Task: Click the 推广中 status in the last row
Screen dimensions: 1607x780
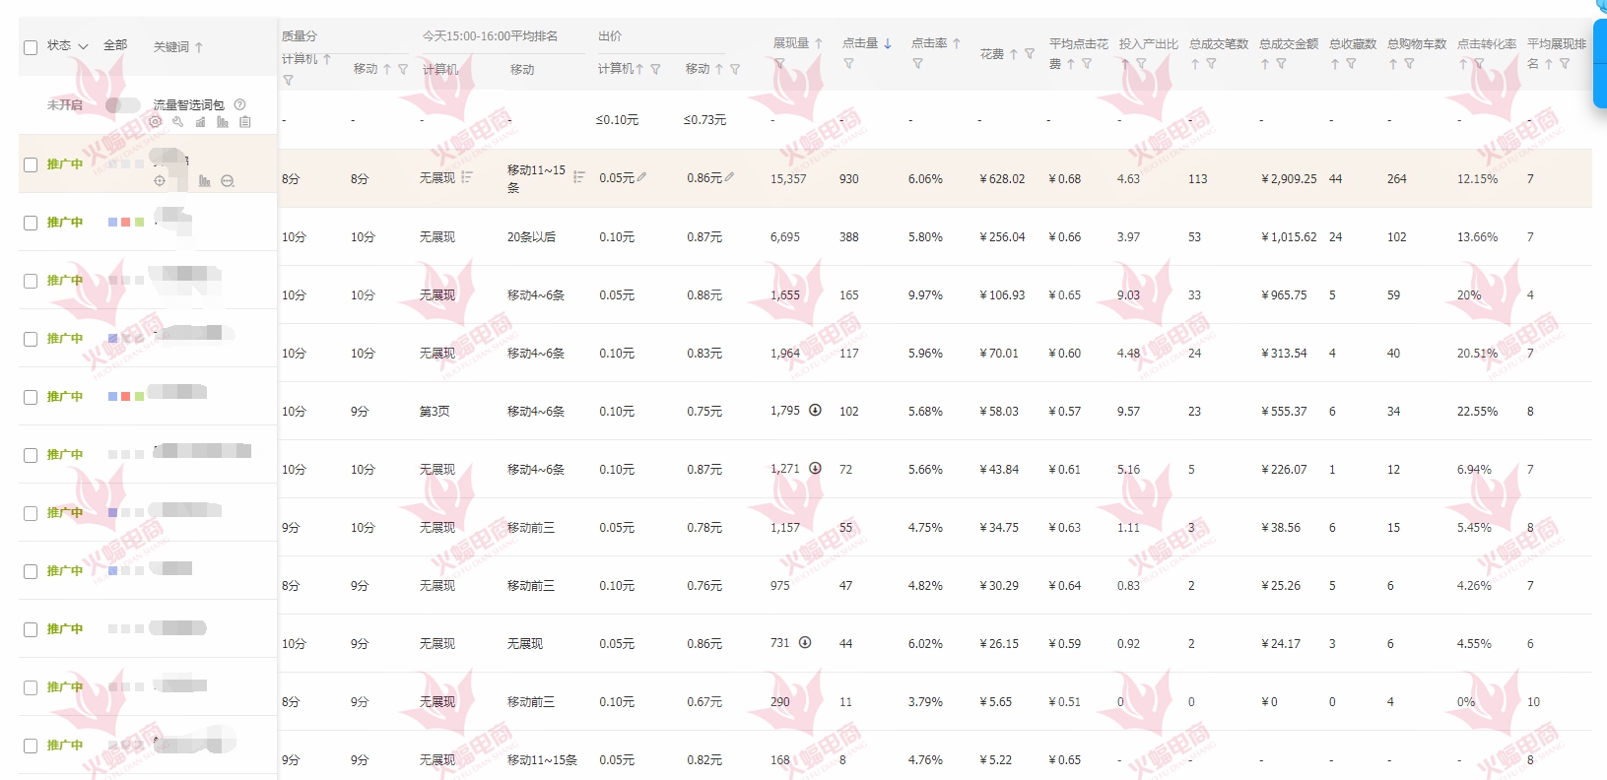Action: (65, 746)
